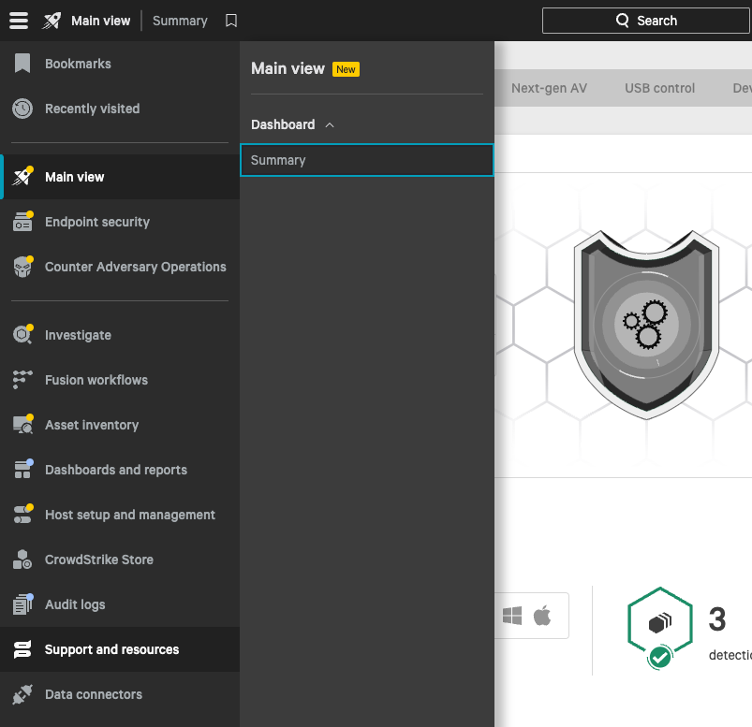Click the Audit logs icon

(22, 604)
